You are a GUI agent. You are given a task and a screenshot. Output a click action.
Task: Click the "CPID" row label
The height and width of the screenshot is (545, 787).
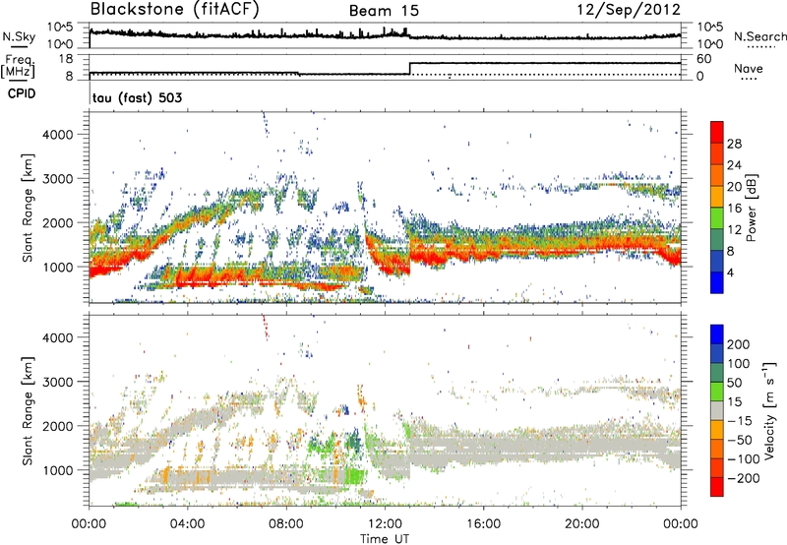tap(22, 93)
